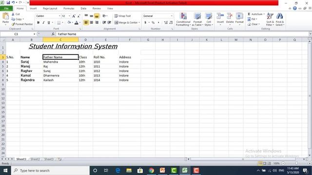Open the File tab

click(x=6, y=9)
